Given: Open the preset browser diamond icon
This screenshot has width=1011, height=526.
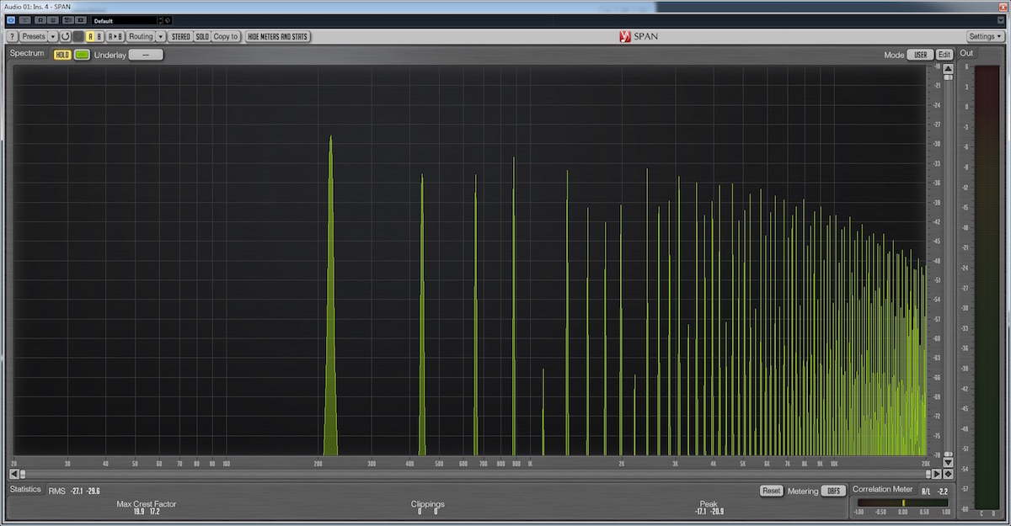Looking at the screenshot, I should 168,20.
